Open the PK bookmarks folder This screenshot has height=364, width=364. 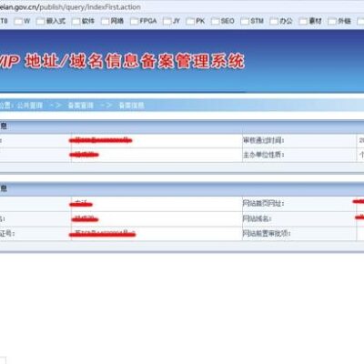click(x=196, y=21)
